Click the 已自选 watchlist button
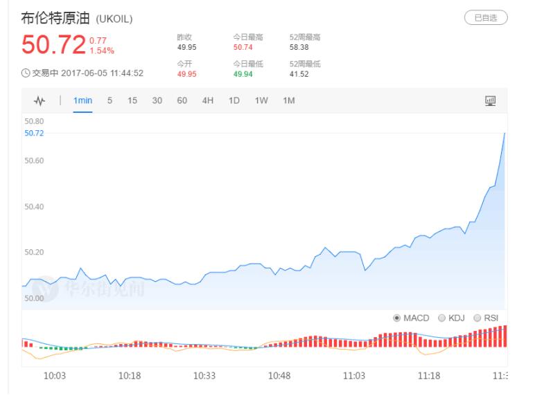Viewport: 544px width, 405px height. point(485,18)
